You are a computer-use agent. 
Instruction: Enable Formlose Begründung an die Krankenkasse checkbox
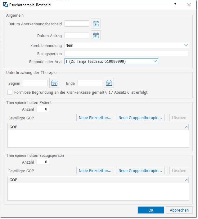click(10, 92)
